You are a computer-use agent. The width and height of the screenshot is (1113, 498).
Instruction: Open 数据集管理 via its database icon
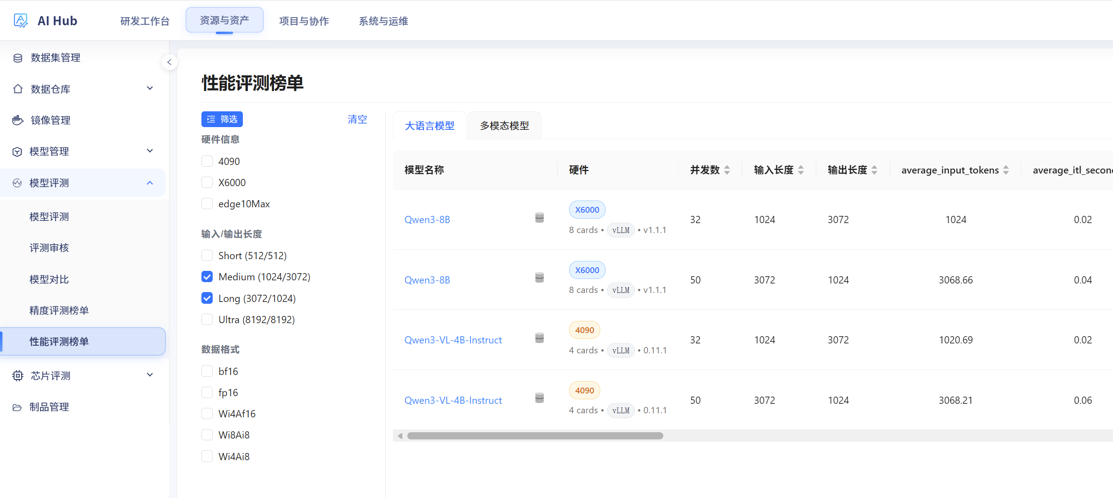coord(18,58)
